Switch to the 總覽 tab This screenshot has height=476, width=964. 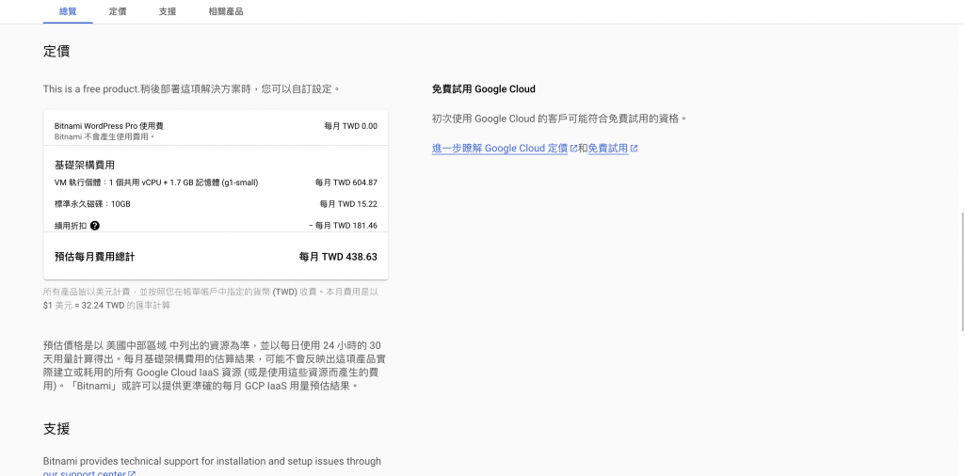click(x=68, y=11)
